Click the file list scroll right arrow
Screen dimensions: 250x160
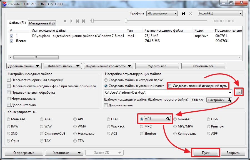click(x=239, y=57)
